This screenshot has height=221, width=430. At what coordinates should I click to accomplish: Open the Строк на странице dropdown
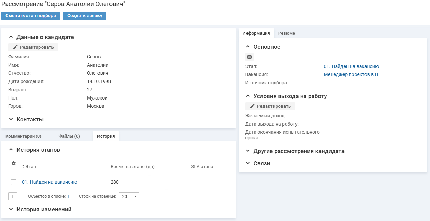coord(129,196)
